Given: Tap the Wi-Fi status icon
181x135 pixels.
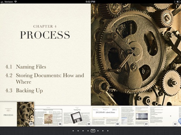Looking at the screenshot, I should pyautogui.click(x=15, y=1).
